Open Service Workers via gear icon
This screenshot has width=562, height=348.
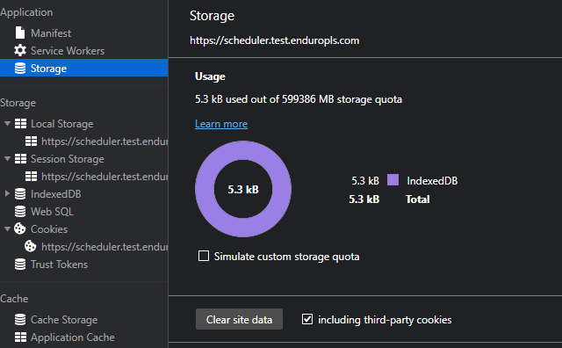coord(20,50)
